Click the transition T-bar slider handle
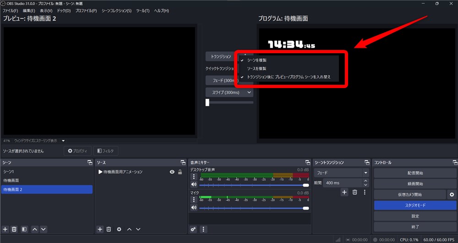The height and width of the screenshot is (243, 458). coord(207,102)
